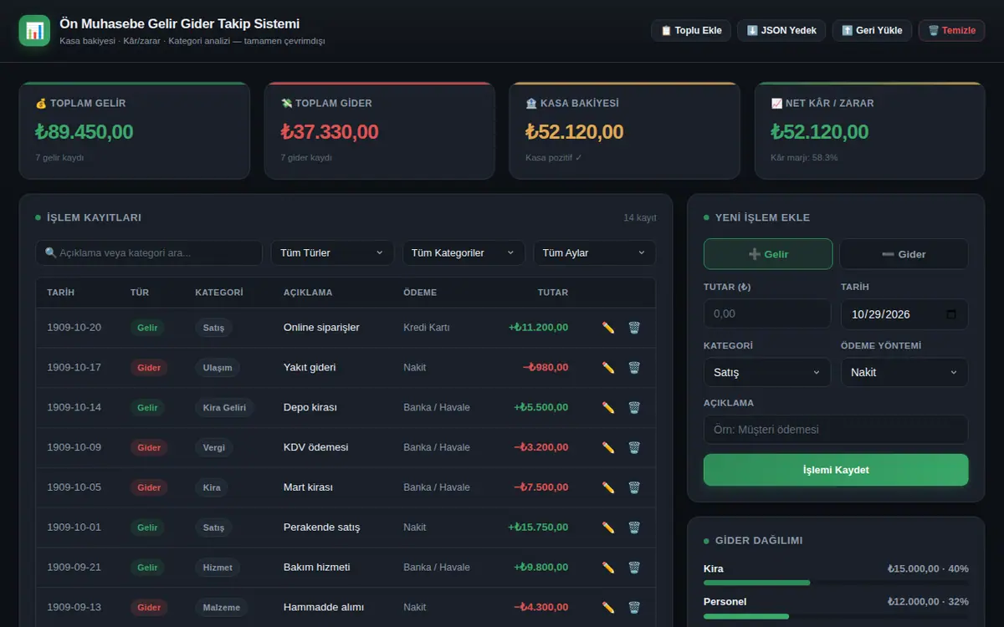1004x627 pixels.
Task: Edit the Bakım hizmeti record
Action: pos(608,568)
